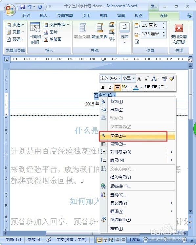Open the References (引用) tab
The image size is (196, 245).
pos(86,15)
